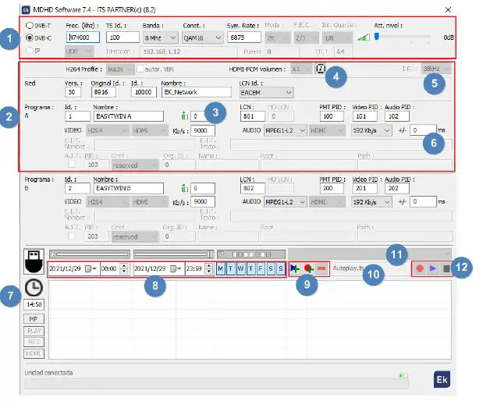Toggle the Wednesday W day button

[x=240, y=268]
